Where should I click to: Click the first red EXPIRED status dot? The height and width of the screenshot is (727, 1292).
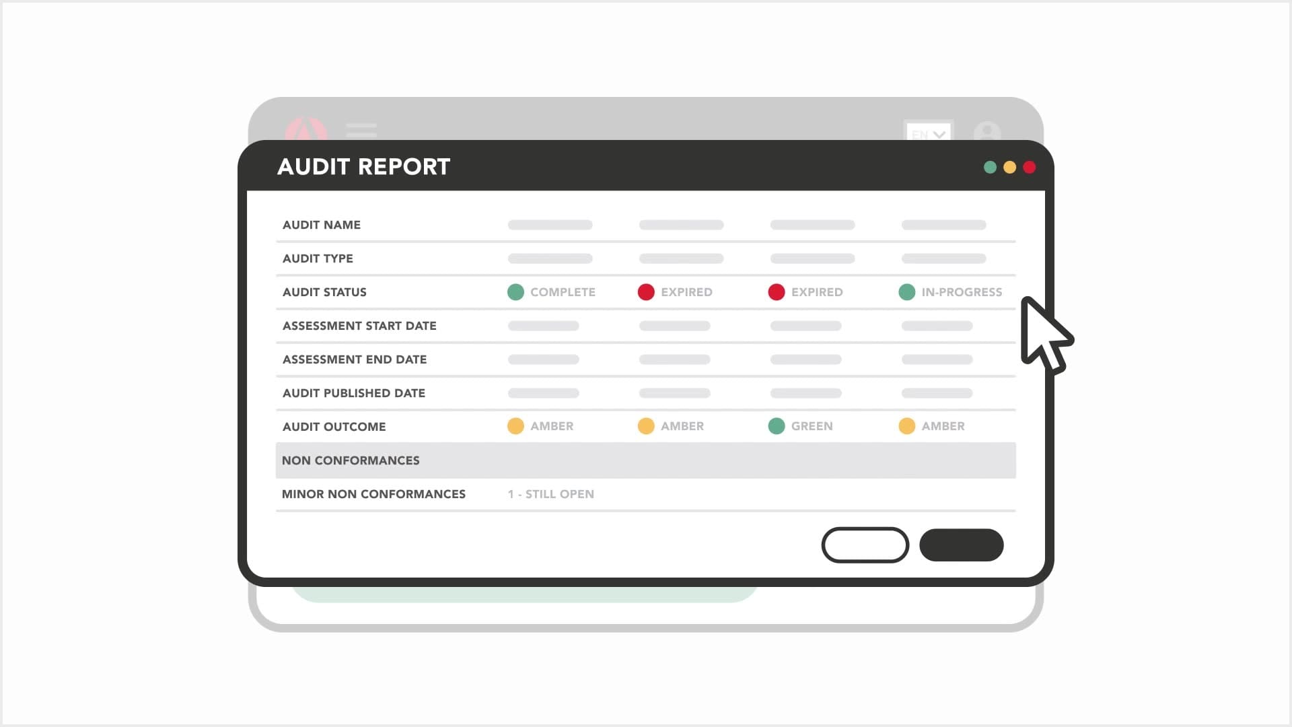647,291
